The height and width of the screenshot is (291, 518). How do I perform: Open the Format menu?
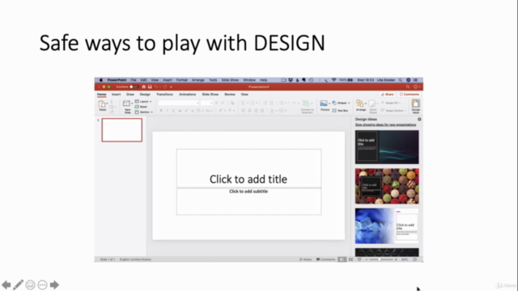pos(181,80)
